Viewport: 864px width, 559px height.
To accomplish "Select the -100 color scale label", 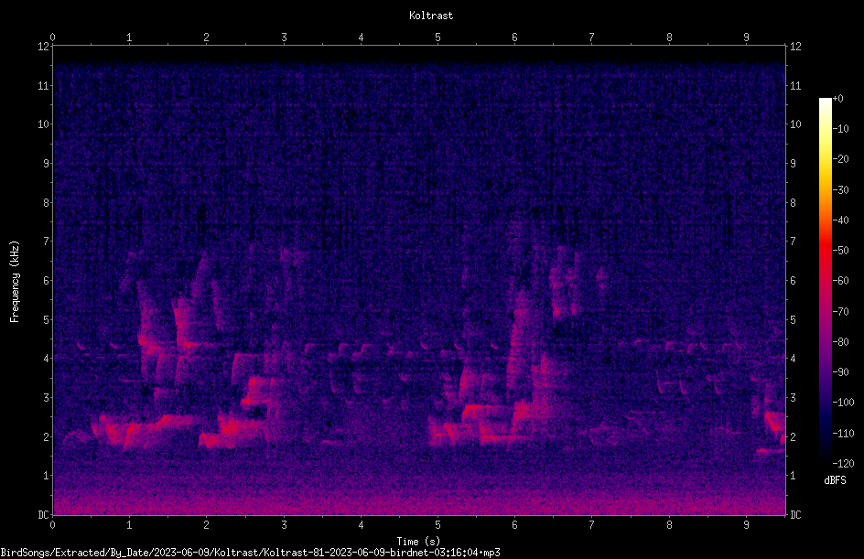I will [x=844, y=403].
